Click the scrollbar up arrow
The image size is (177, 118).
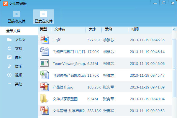click(x=174, y=29)
